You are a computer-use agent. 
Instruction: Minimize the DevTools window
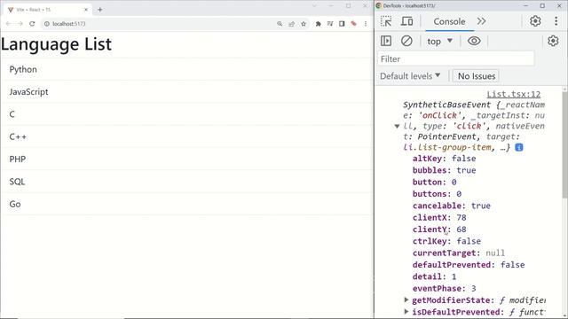pos(525,5)
